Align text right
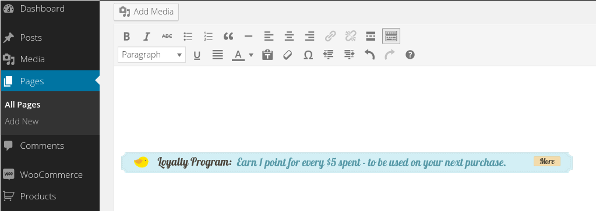 pos(310,37)
